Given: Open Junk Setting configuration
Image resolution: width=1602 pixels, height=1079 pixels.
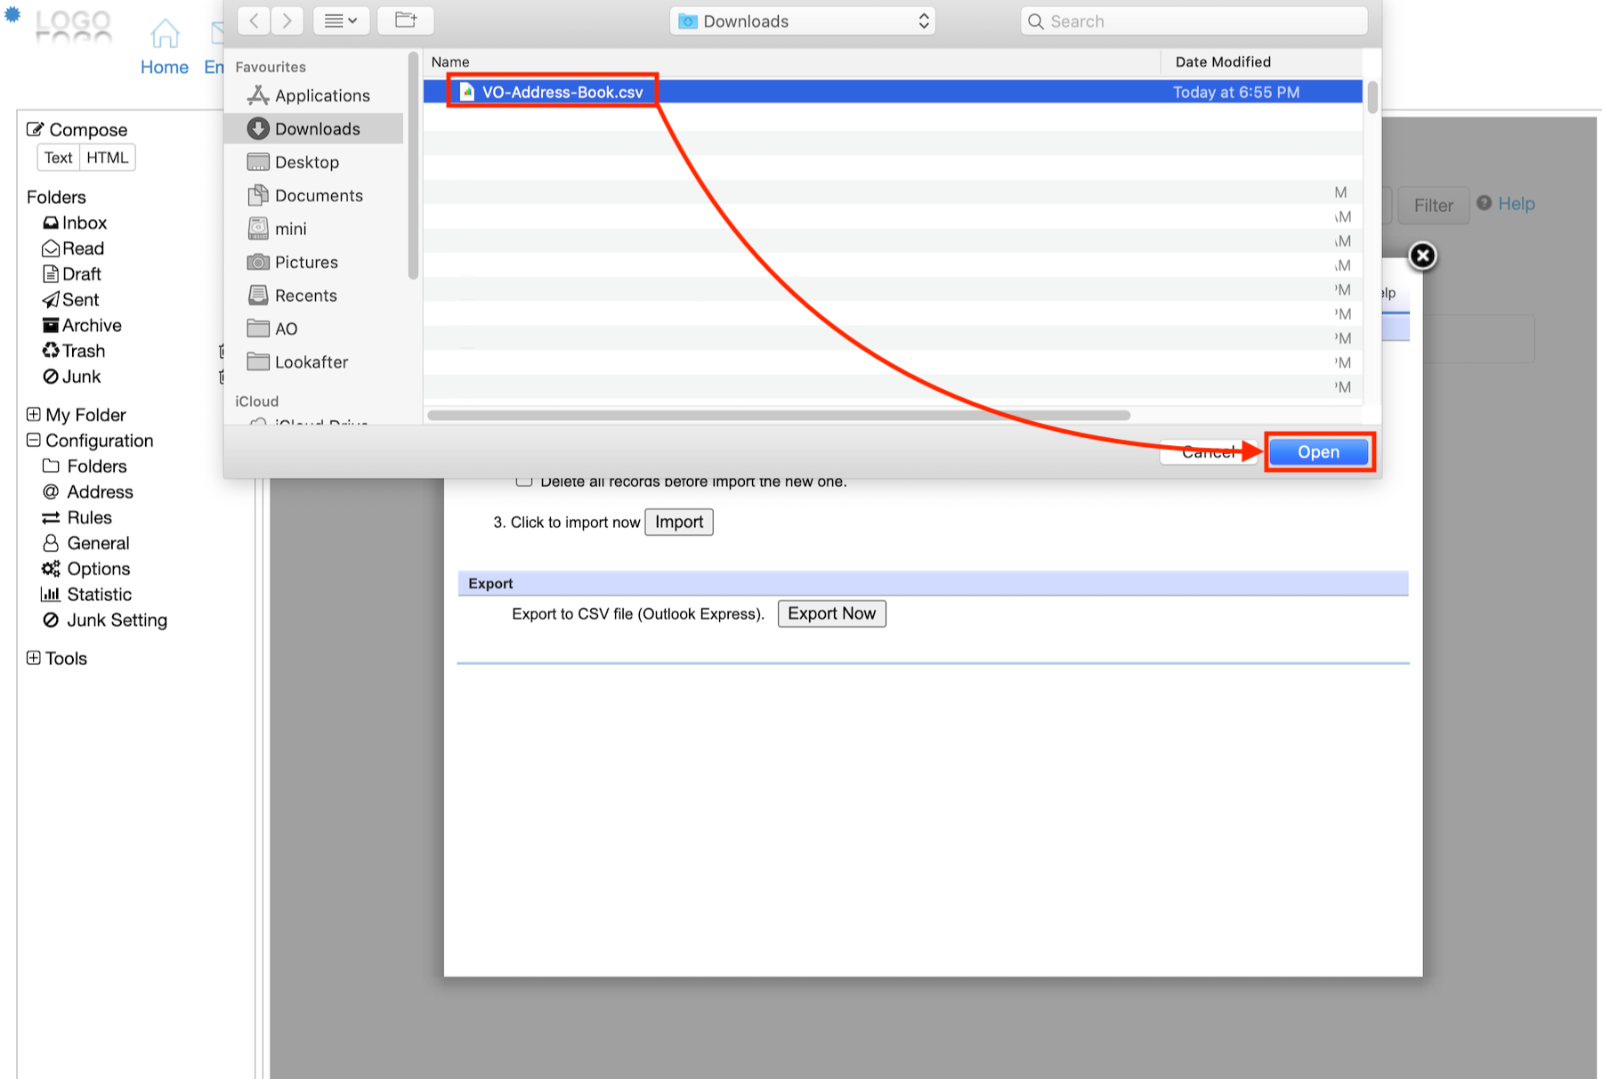Looking at the screenshot, I should pyautogui.click(x=117, y=621).
